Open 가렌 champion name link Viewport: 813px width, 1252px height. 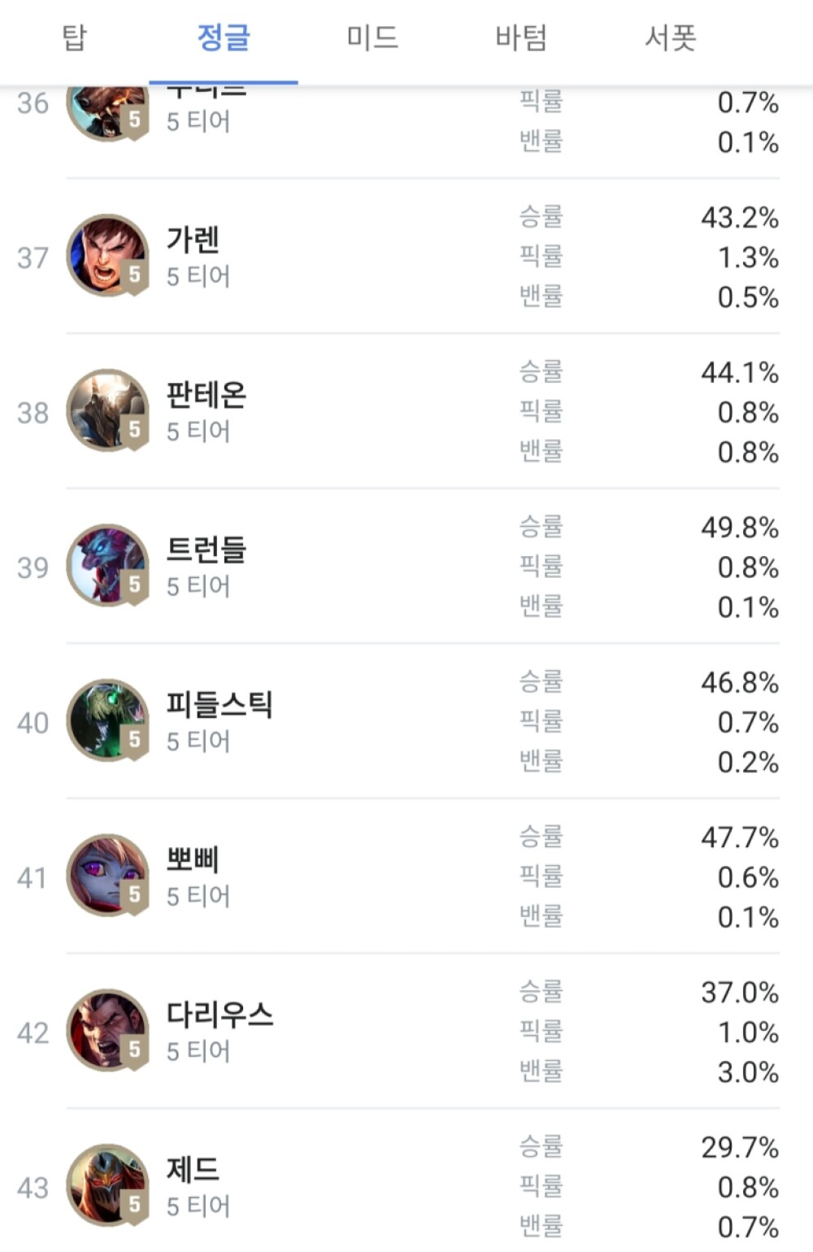point(193,240)
